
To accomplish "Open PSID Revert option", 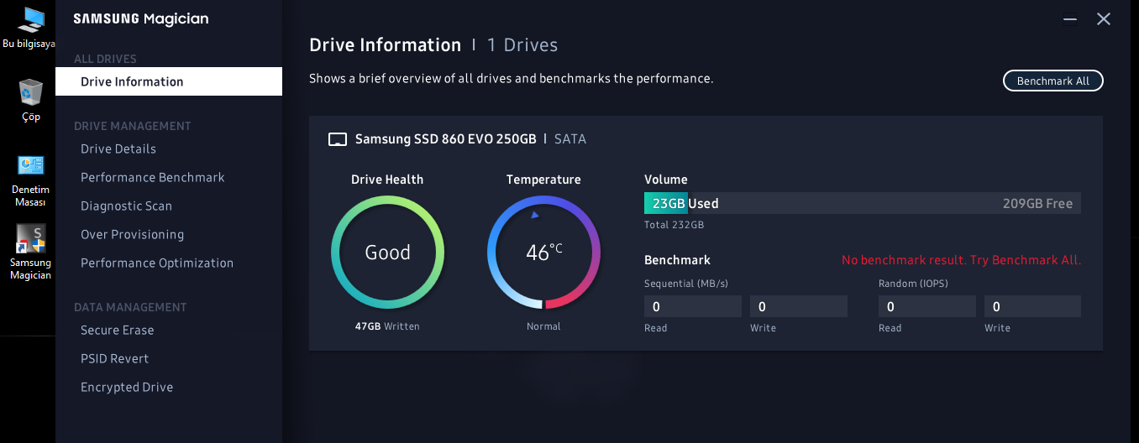I will coord(114,358).
